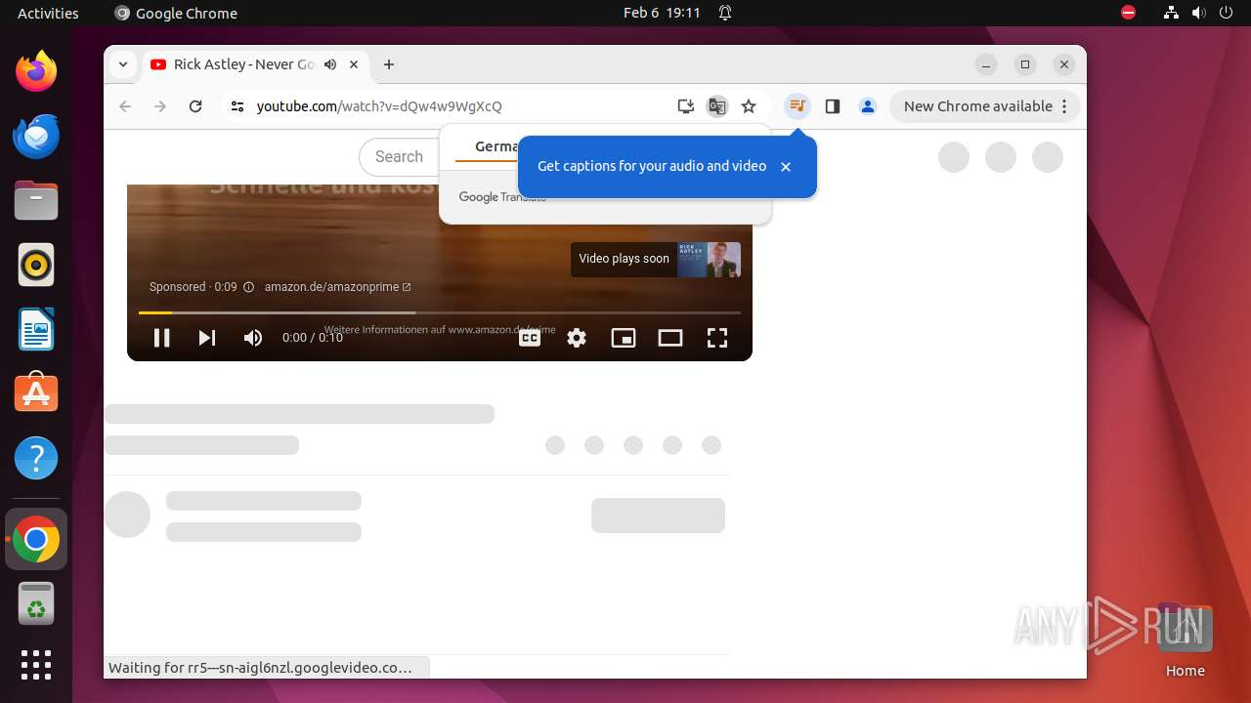Open the media controls icon
The height and width of the screenshot is (703, 1251).
tap(798, 106)
